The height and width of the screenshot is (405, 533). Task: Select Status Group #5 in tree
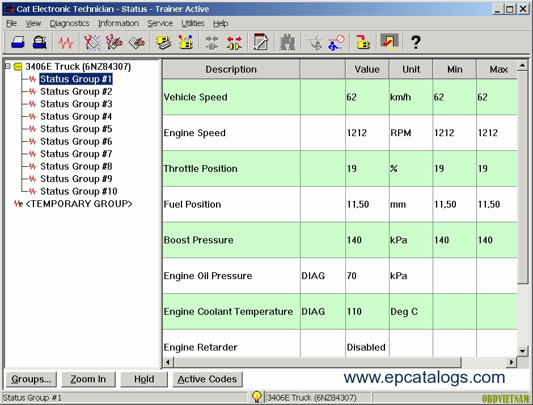click(x=76, y=129)
